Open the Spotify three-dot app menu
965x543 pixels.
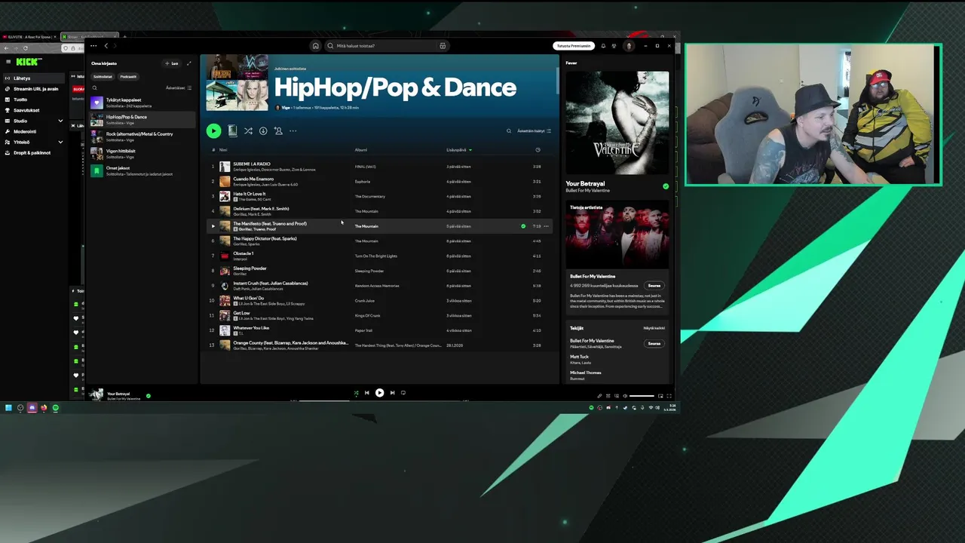(x=93, y=46)
